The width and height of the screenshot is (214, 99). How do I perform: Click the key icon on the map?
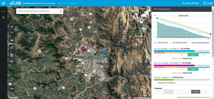(x=12, y=89)
